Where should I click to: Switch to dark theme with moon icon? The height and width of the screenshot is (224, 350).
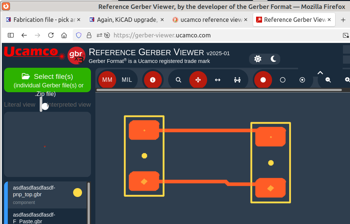click(273, 59)
